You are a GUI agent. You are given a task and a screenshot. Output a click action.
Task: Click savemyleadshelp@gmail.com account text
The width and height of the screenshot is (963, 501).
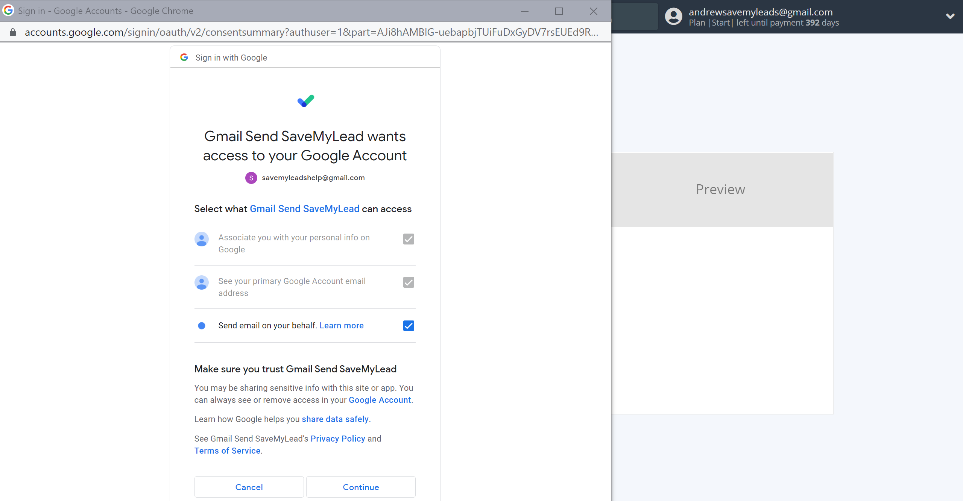[x=313, y=178]
